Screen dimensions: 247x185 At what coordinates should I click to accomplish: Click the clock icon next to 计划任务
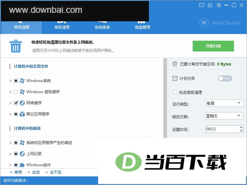175,79
